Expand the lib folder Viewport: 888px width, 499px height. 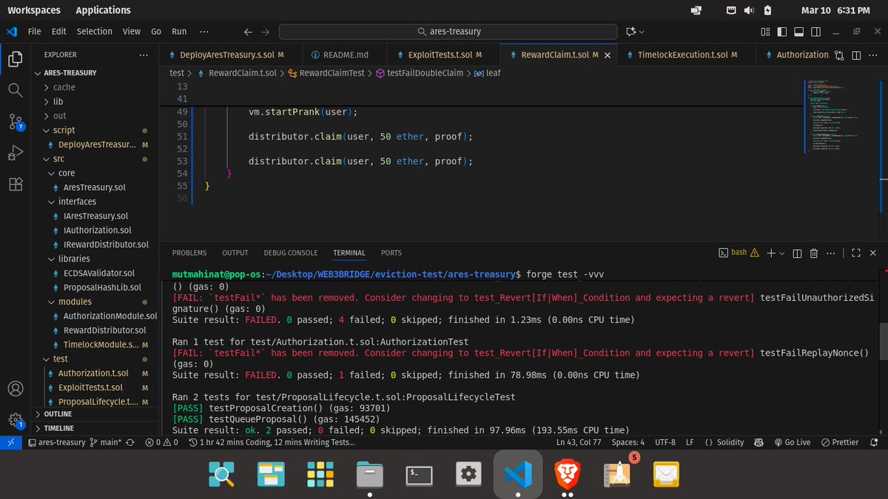[95, 101]
